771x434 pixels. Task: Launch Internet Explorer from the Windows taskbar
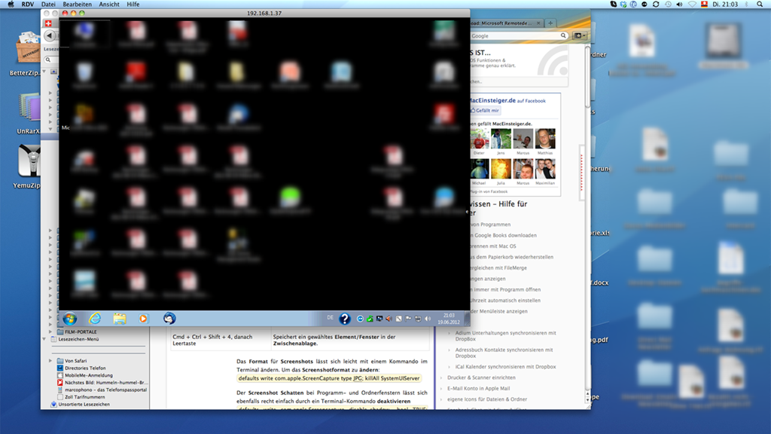click(94, 319)
